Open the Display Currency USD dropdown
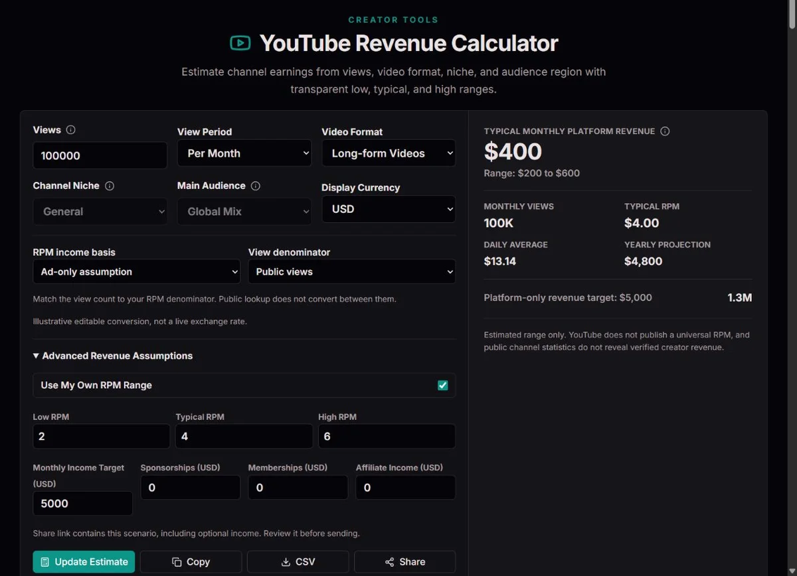The width and height of the screenshot is (797, 576). click(x=389, y=209)
